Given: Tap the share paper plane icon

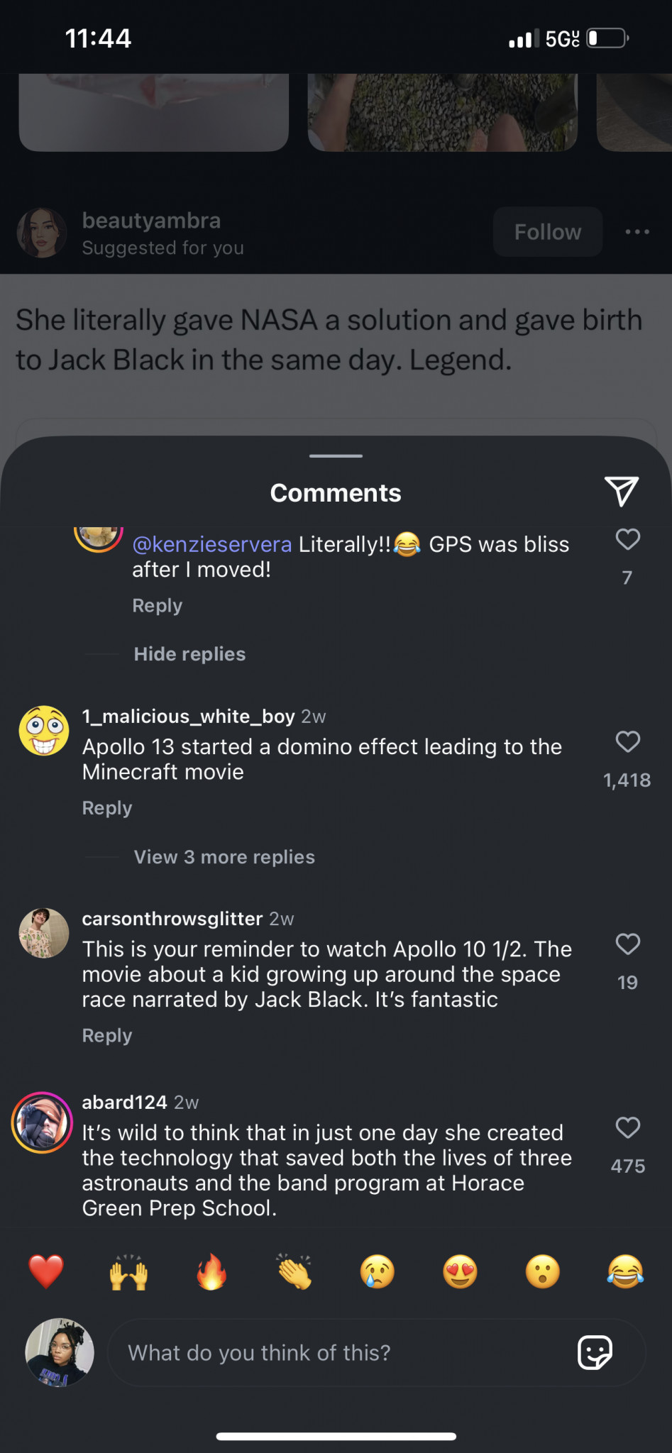Looking at the screenshot, I should (622, 491).
